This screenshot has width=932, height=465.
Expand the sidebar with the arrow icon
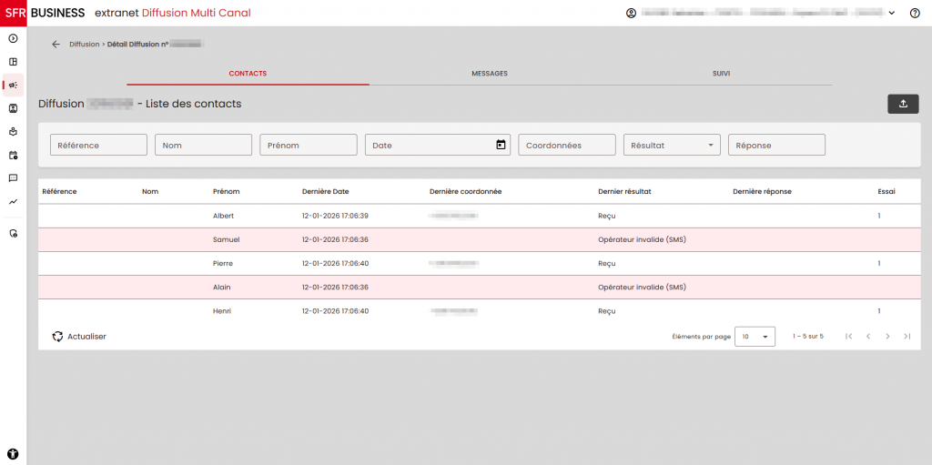click(13, 38)
